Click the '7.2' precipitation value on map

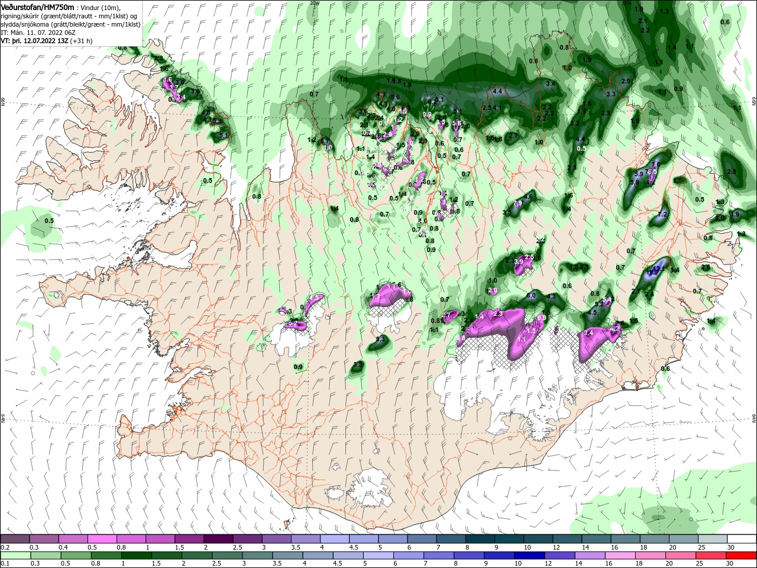[662, 214]
